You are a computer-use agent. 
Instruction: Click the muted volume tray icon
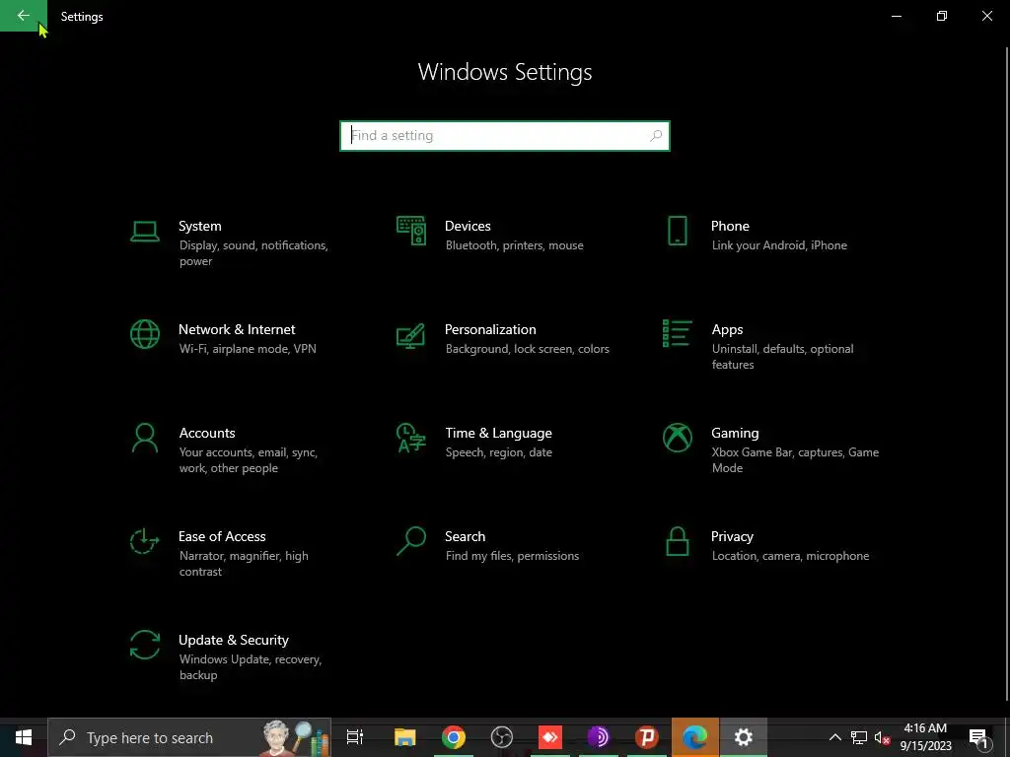[882, 737]
